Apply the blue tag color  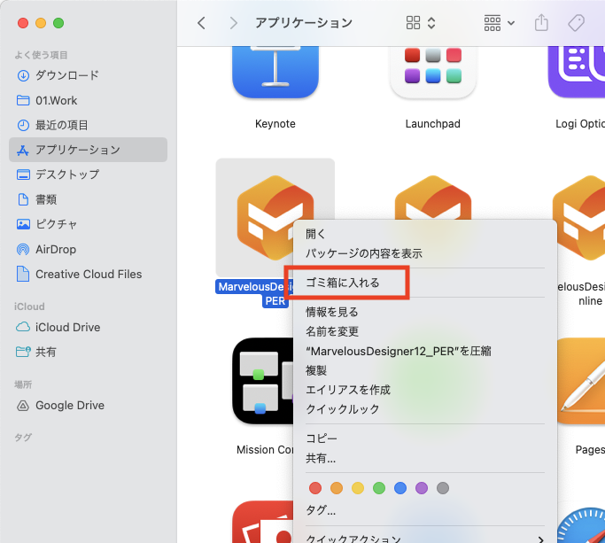pyautogui.click(x=400, y=488)
